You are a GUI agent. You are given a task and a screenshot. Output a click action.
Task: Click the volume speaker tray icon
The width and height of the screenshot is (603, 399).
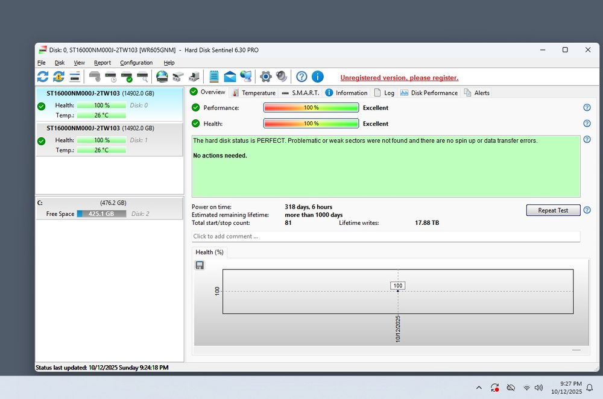(538, 388)
